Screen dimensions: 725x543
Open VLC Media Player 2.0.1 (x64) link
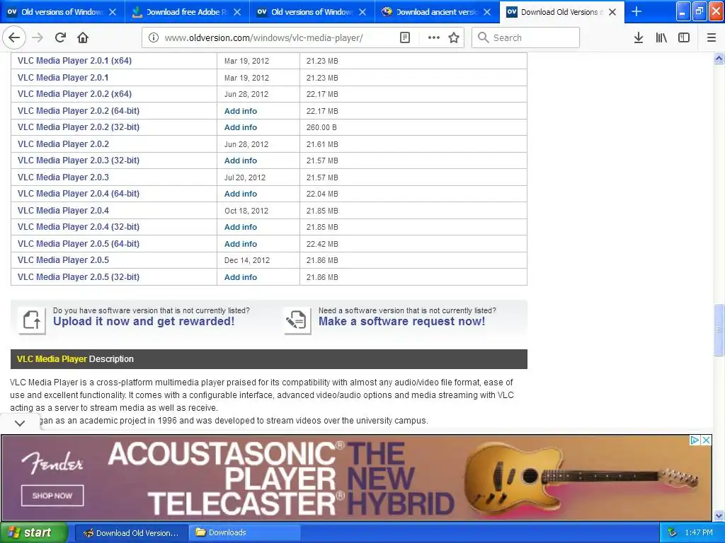tap(74, 61)
